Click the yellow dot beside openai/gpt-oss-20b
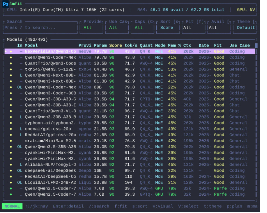This screenshot has width=267, height=213. (11, 129)
